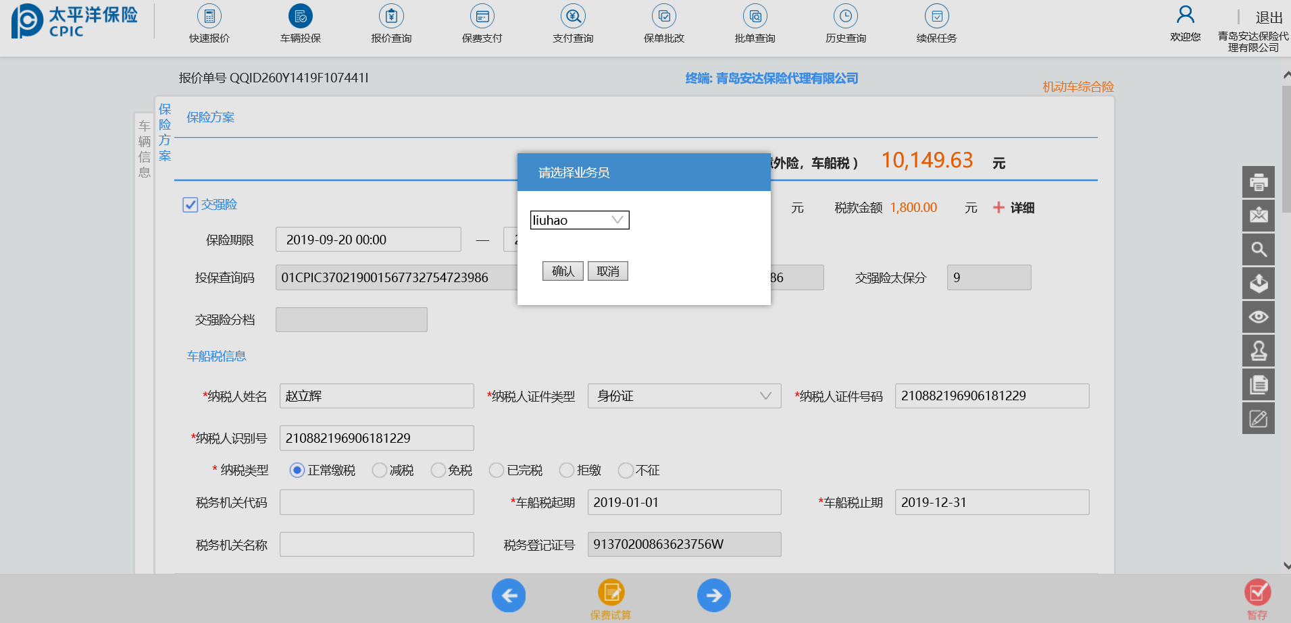Expand 详细 tax details with plus sign
The width and height of the screenshot is (1291, 623).
[999, 208]
